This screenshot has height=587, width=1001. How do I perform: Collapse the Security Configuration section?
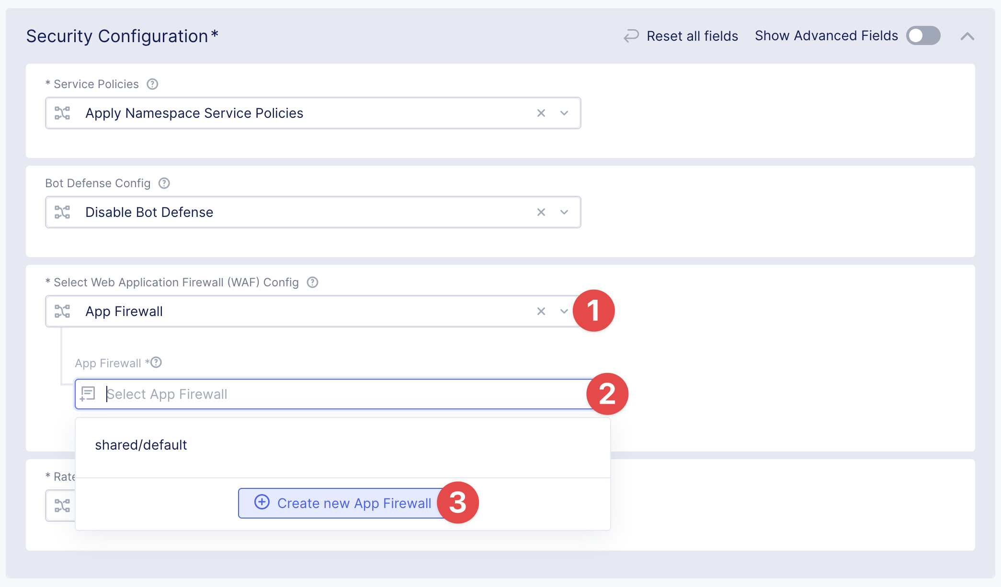coord(967,36)
